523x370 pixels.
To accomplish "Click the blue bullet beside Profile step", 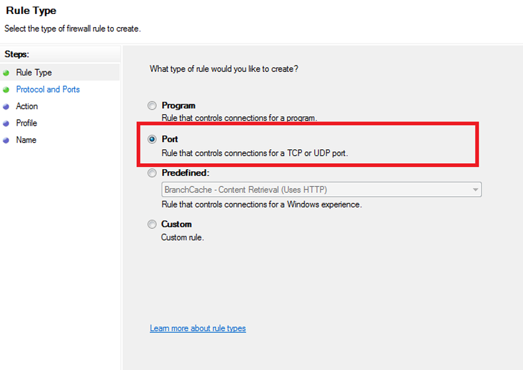I will click(x=7, y=124).
